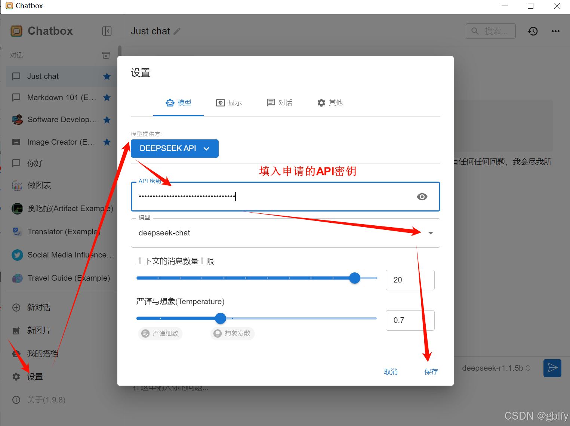Switch to the 显示 settings tab
The image size is (570, 426).
pos(229,103)
